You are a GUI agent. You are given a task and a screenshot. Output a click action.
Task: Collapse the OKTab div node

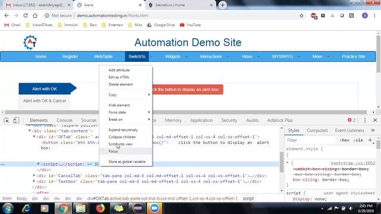(34, 137)
